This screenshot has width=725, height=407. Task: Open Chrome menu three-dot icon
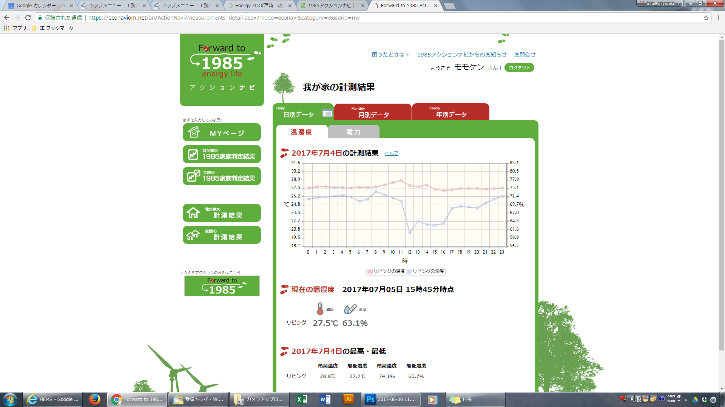(718, 18)
